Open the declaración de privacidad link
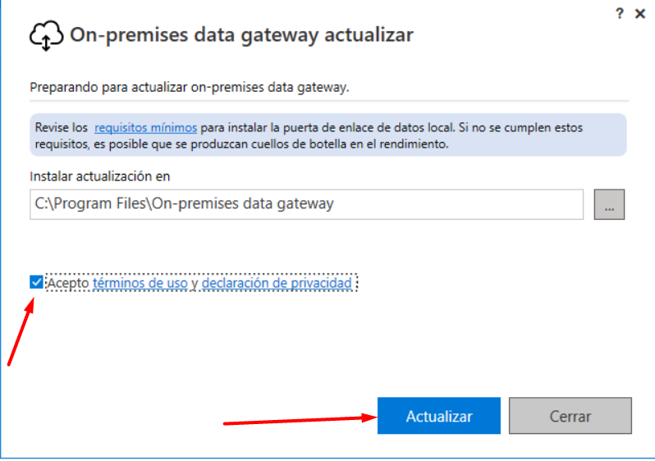The height and width of the screenshot is (461, 655). coord(277,283)
